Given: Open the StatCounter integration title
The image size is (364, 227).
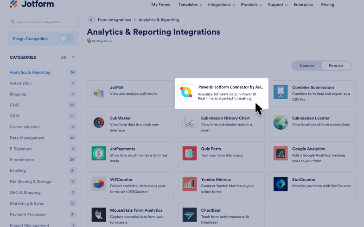Looking at the screenshot, I should click(x=304, y=179).
